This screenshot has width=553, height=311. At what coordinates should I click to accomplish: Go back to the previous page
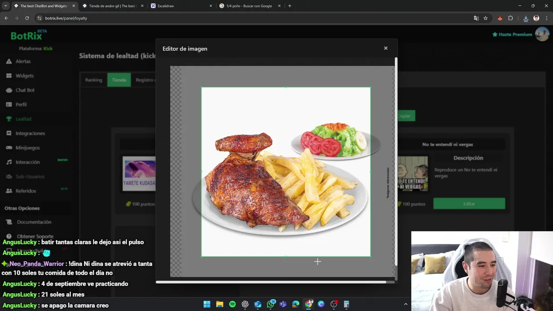6,18
